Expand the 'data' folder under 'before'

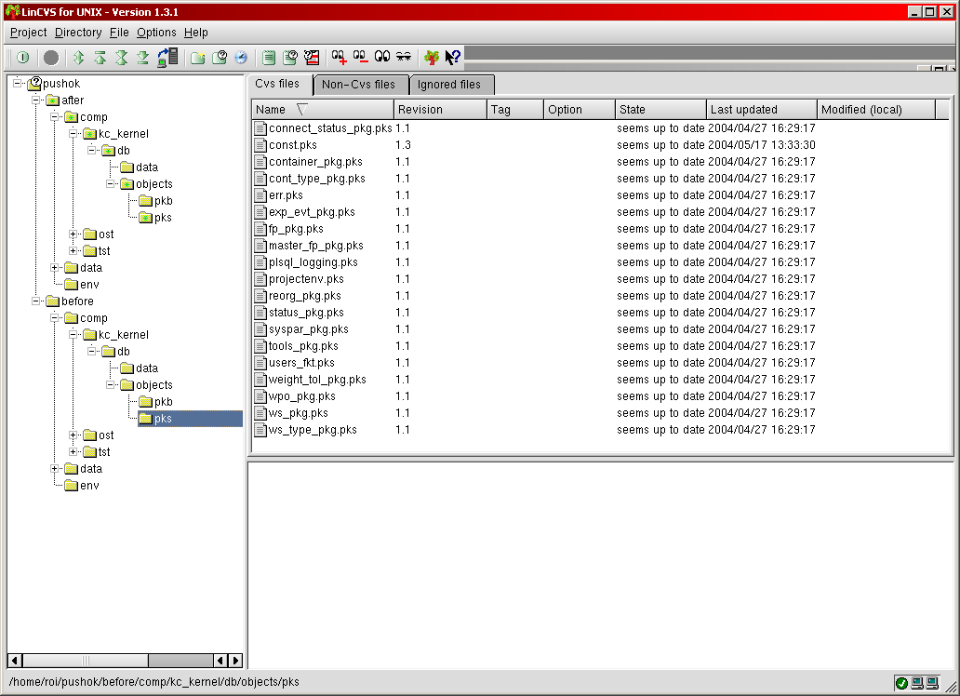[55, 468]
